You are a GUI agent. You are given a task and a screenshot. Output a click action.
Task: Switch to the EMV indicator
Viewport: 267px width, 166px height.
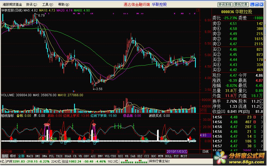[100, 156]
